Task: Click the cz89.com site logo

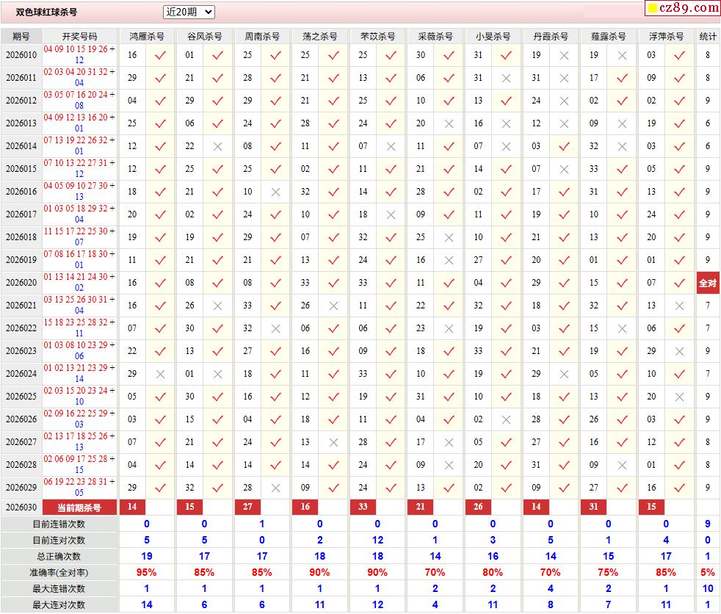Action: pos(683,8)
